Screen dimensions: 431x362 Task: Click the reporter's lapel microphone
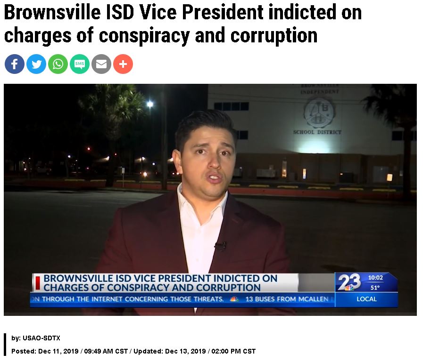coord(220,246)
